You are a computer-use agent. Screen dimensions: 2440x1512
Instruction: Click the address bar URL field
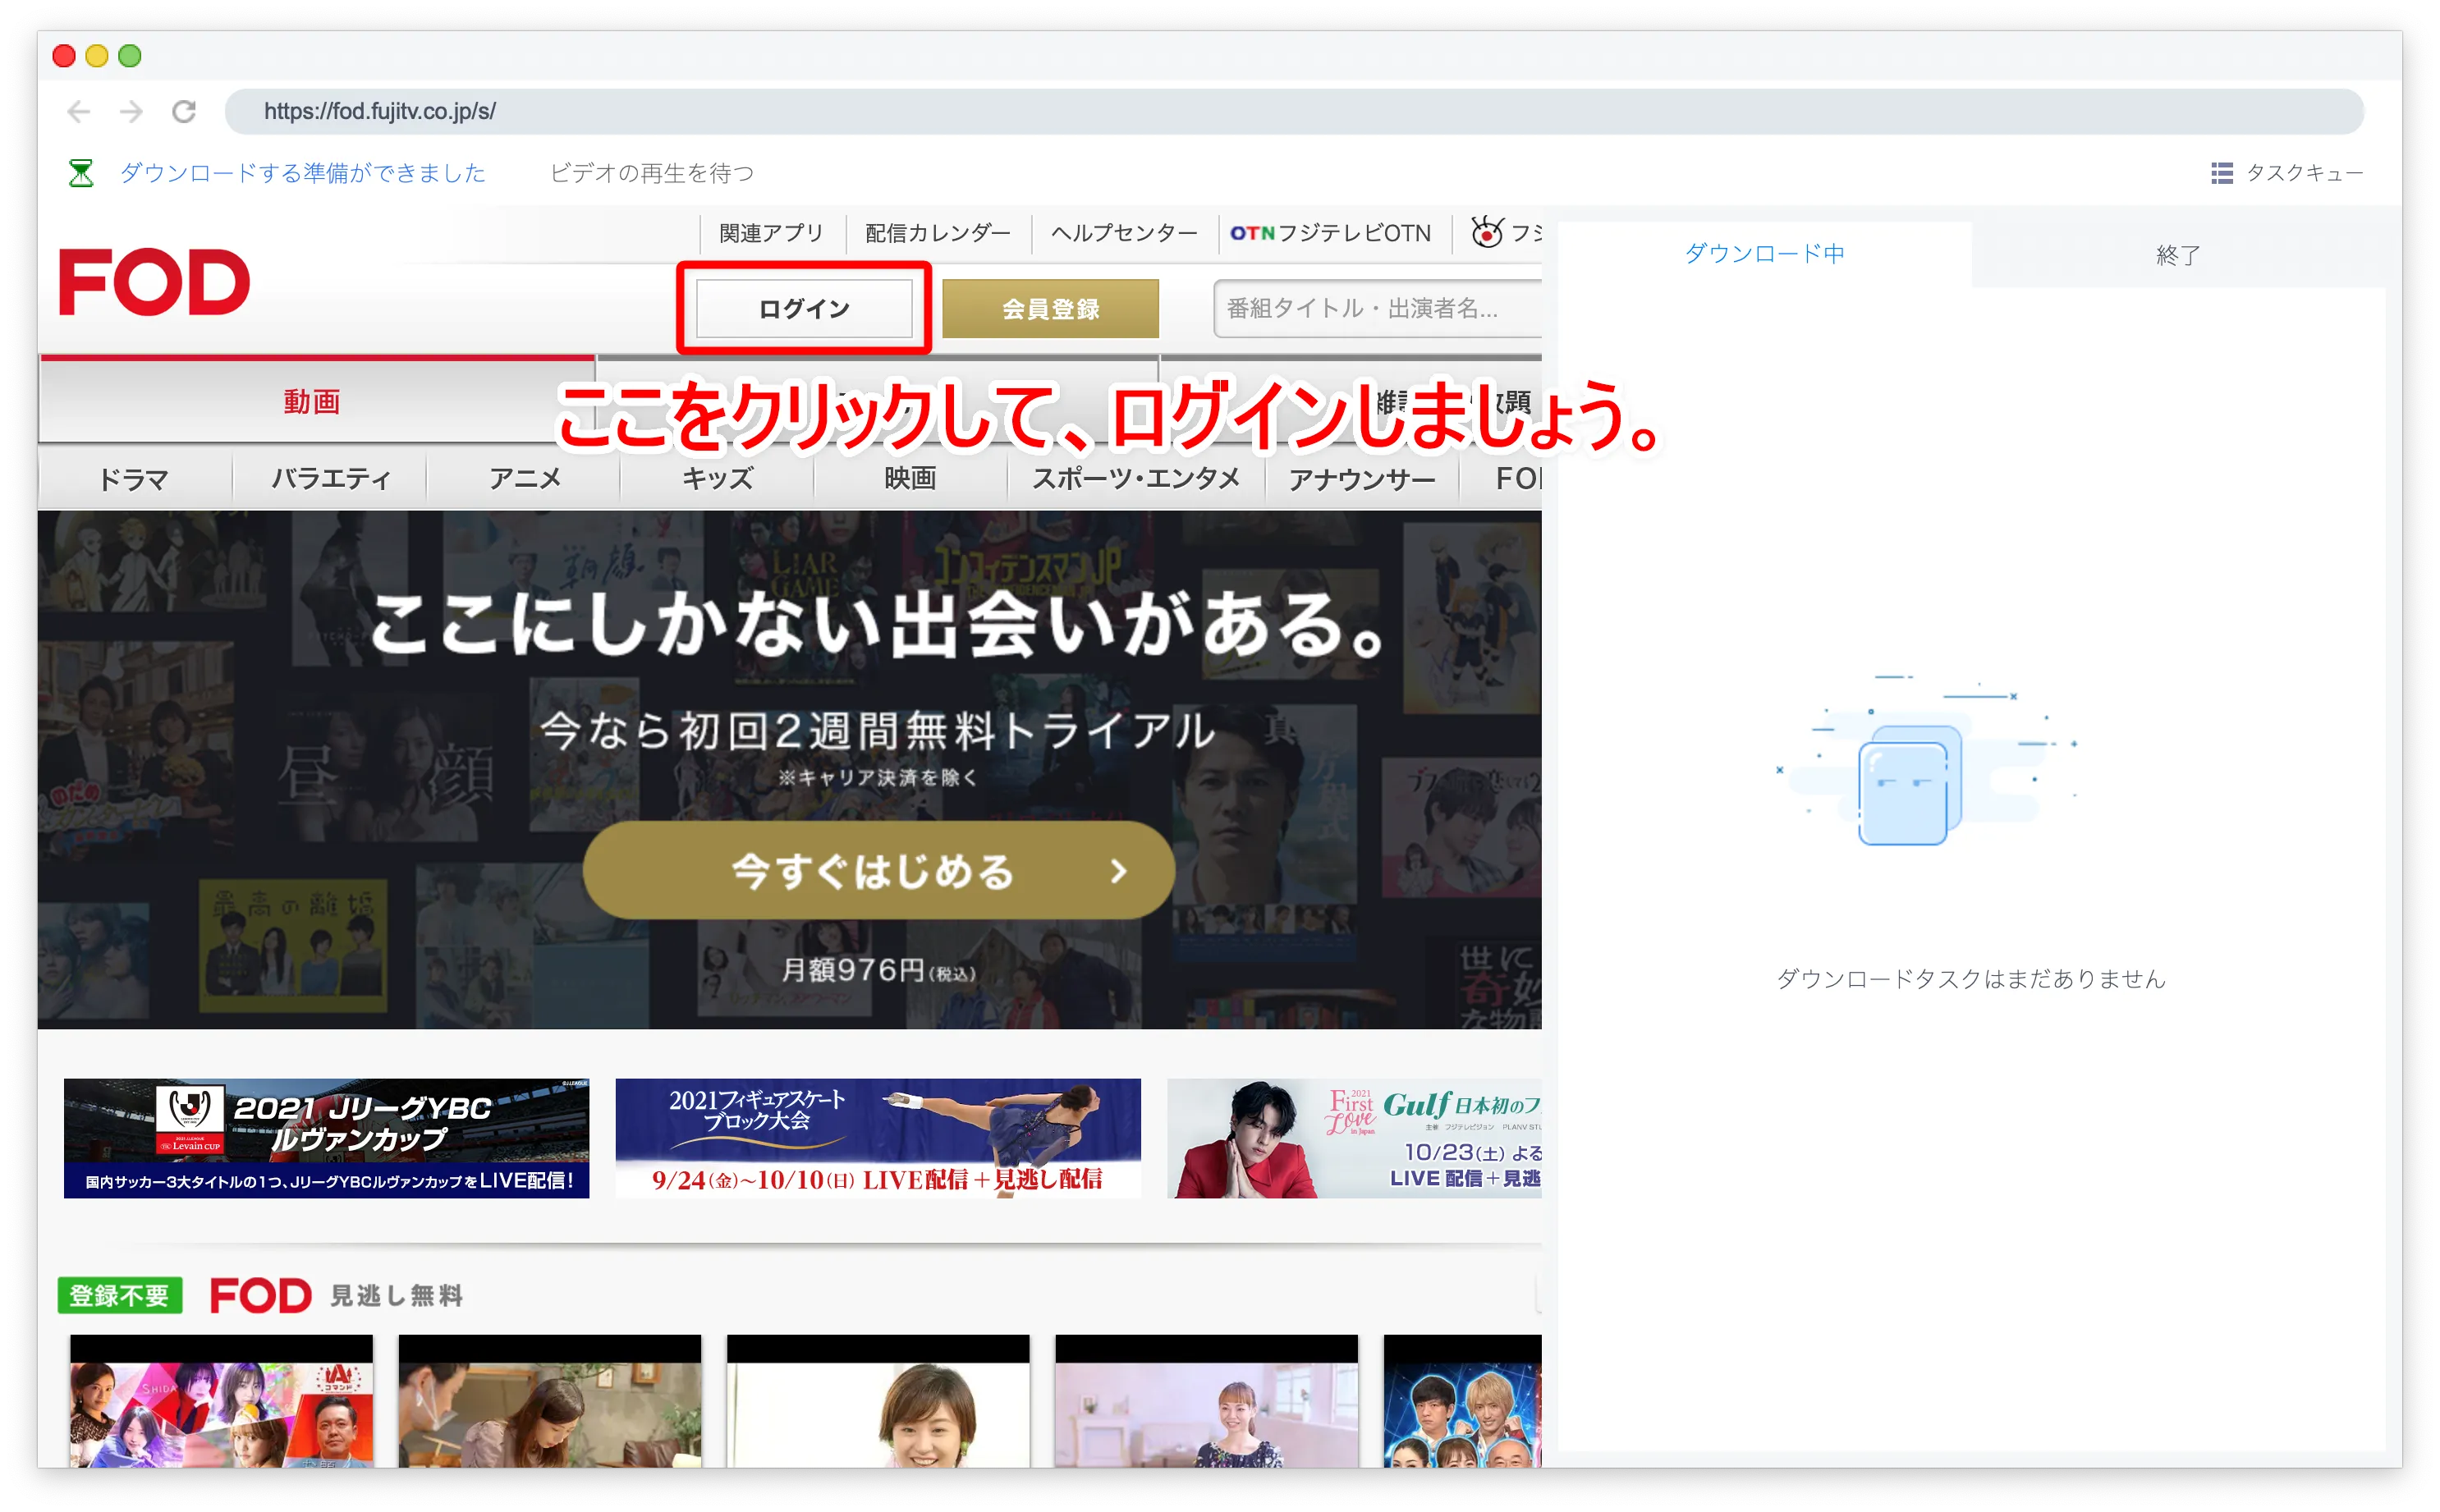coord(1293,111)
